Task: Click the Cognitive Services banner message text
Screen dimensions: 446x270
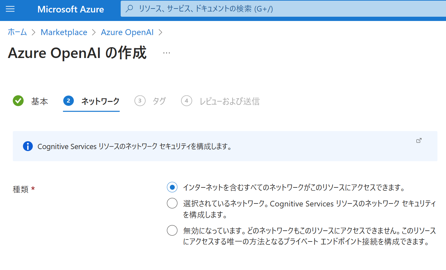Action: 134,146
